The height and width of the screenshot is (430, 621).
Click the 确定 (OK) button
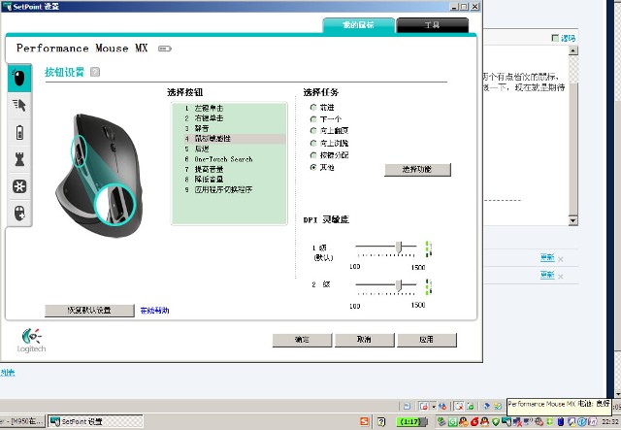[x=302, y=340]
